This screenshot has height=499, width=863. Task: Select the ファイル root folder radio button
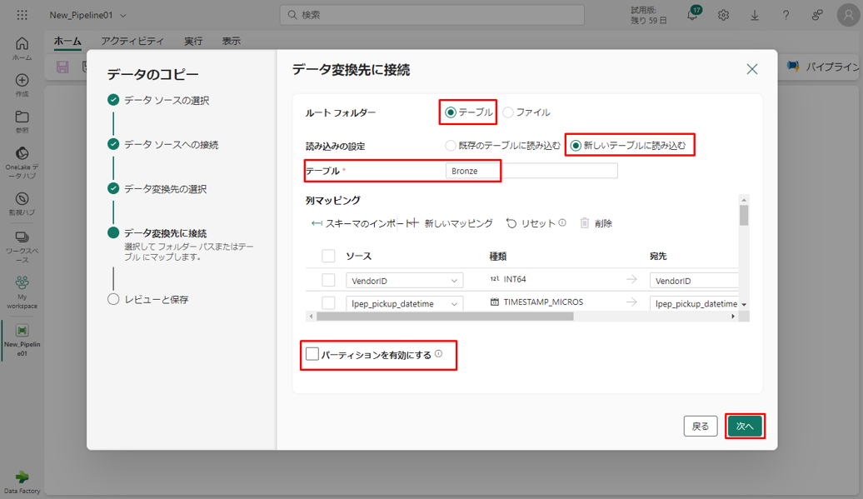tap(508, 112)
